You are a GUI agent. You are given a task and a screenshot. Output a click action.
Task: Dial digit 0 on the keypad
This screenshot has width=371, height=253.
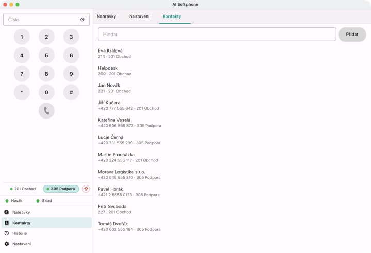point(46,92)
